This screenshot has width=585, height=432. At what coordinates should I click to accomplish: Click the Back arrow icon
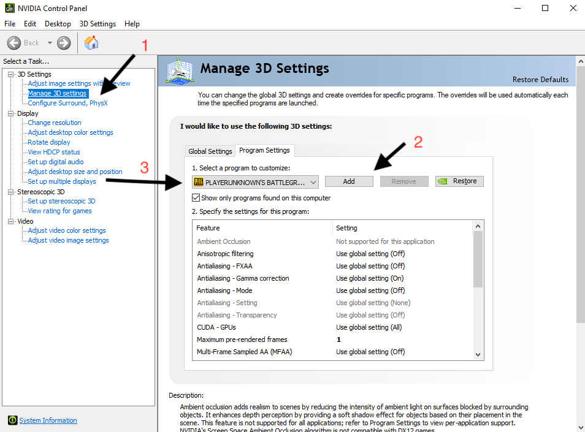14,43
